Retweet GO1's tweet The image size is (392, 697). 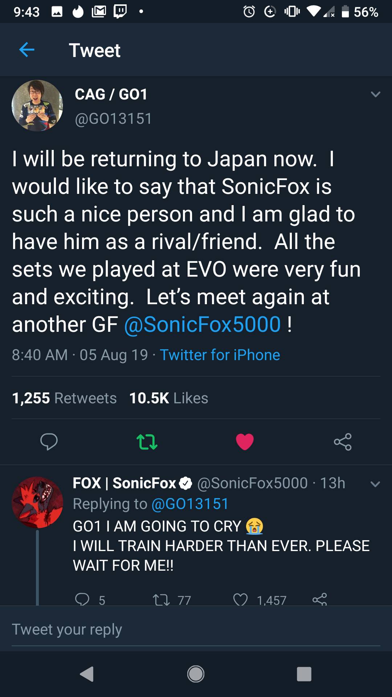click(x=147, y=441)
